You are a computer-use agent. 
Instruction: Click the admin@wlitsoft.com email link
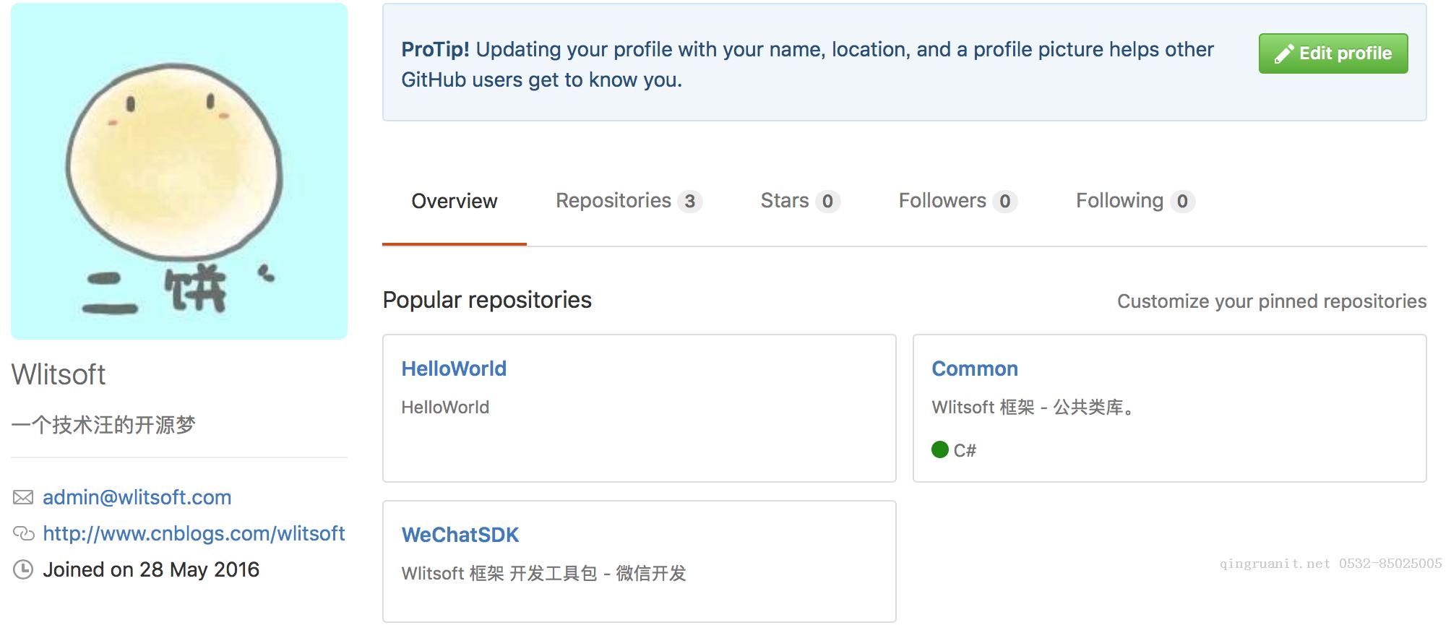[137, 498]
